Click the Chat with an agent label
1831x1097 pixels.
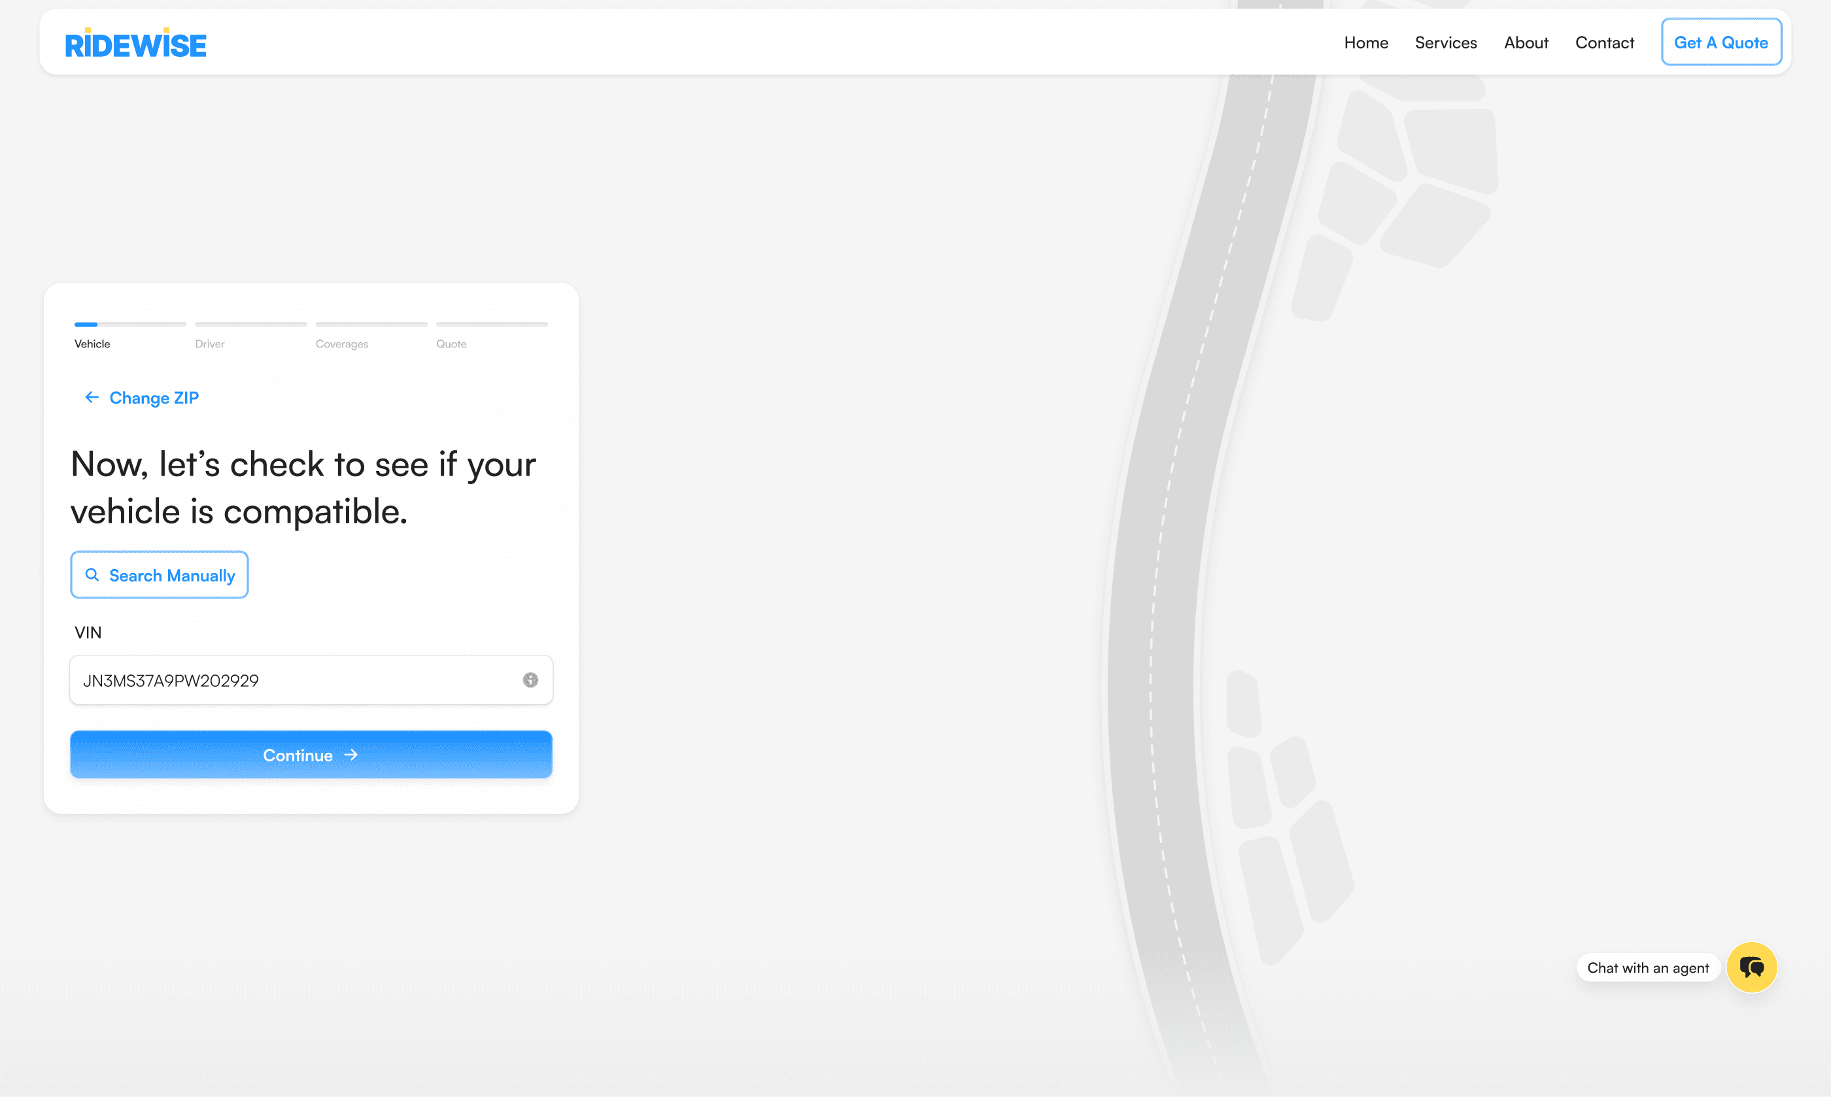pyautogui.click(x=1647, y=967)
